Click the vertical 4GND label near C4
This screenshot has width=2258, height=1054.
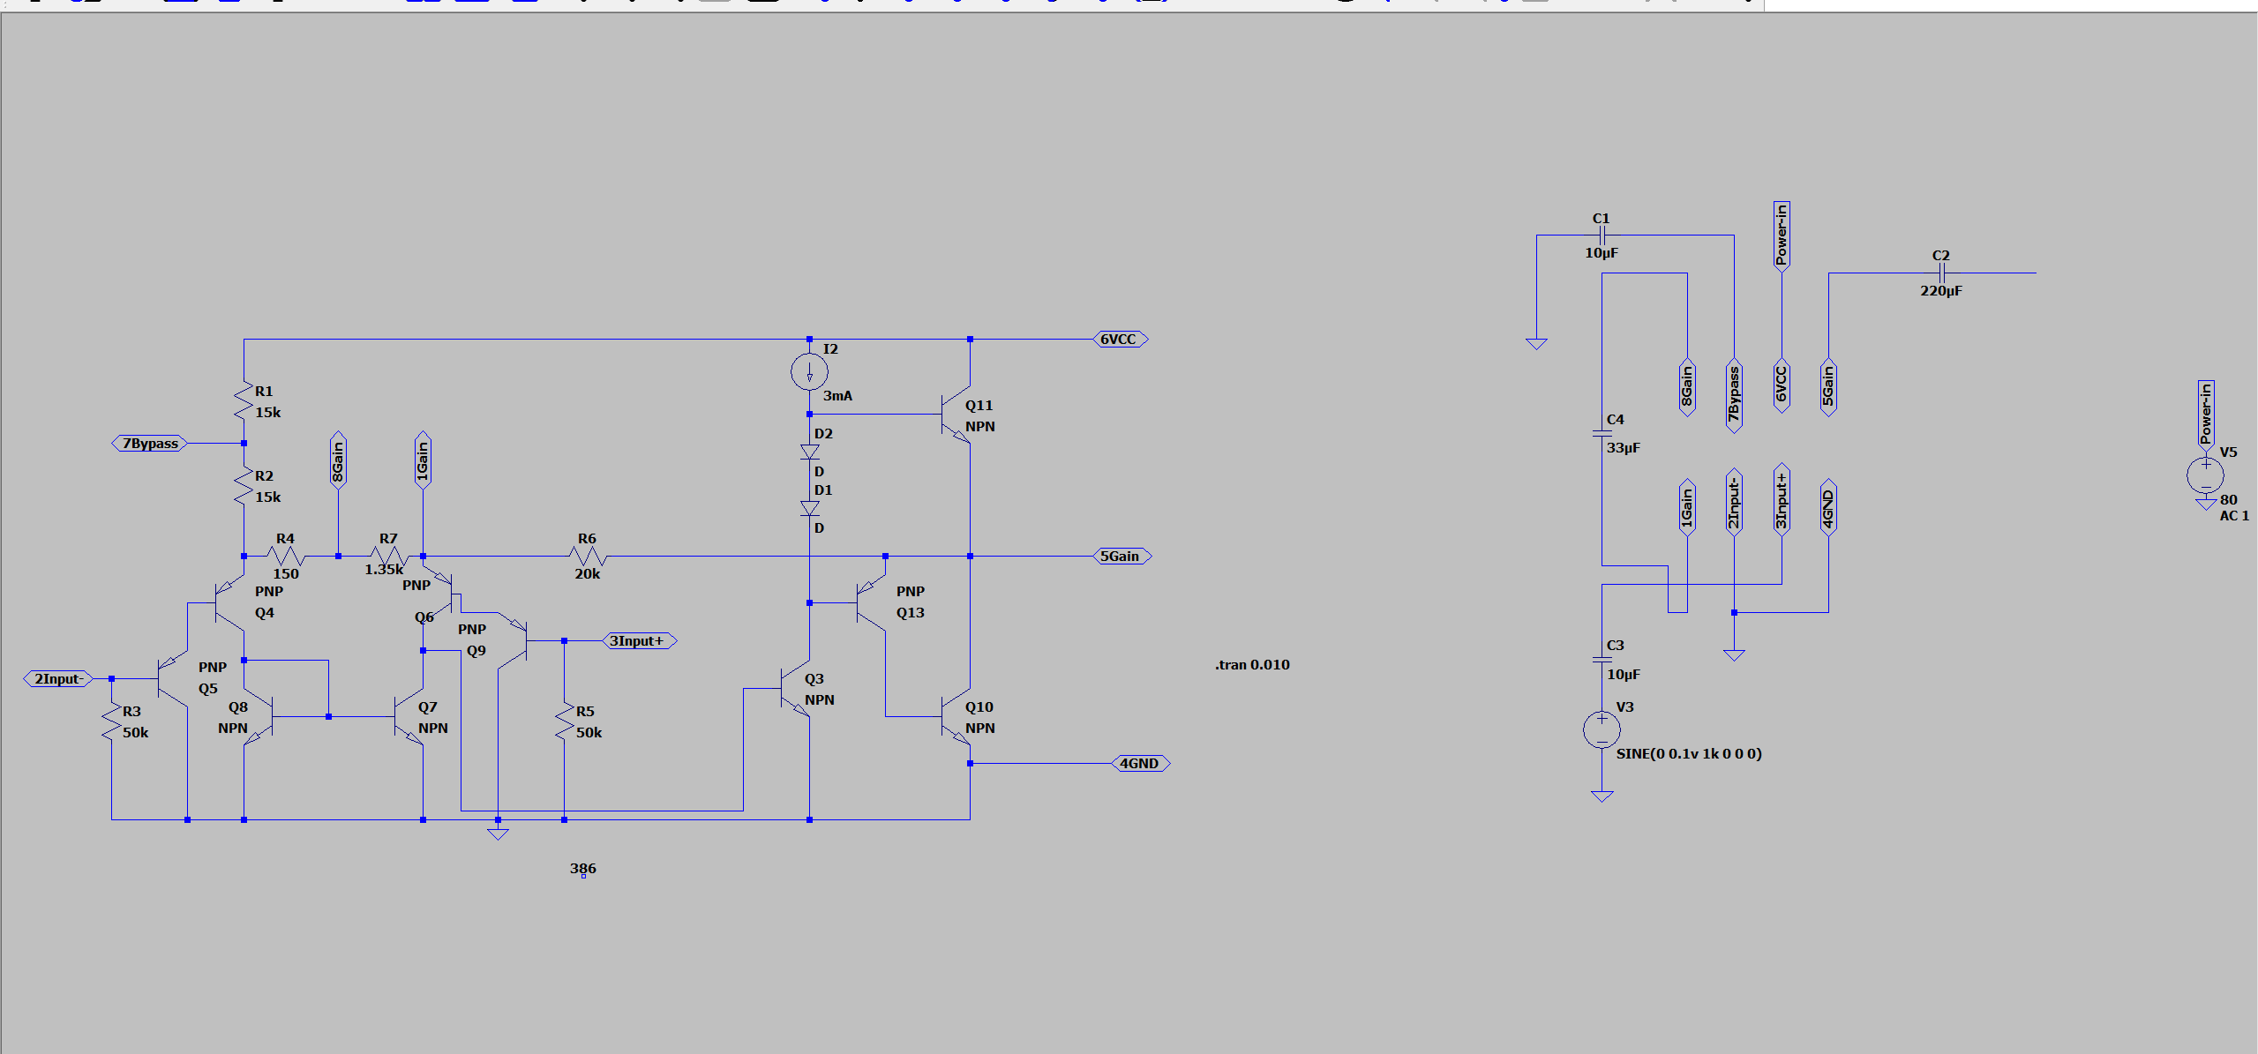1828,507
